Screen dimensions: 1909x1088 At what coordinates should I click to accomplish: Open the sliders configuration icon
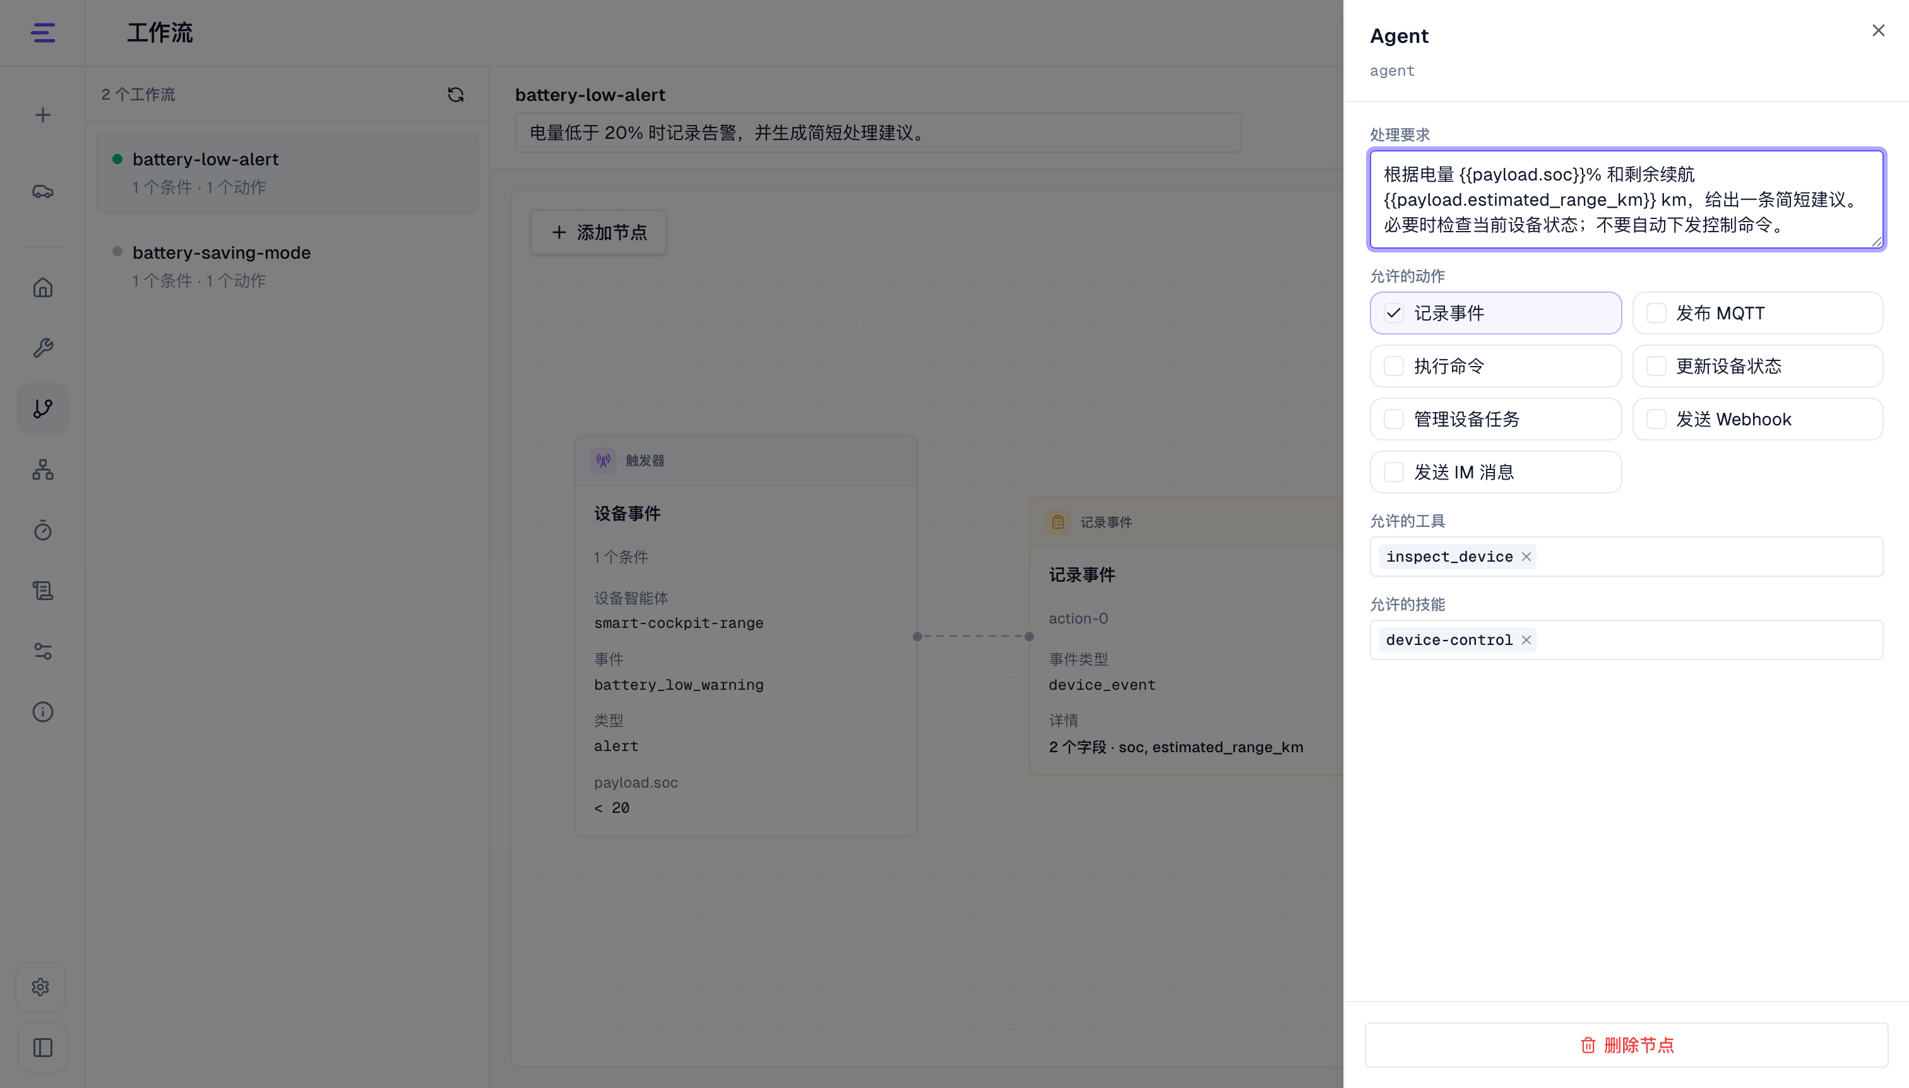pyautogui.click(x=42, y=651)
